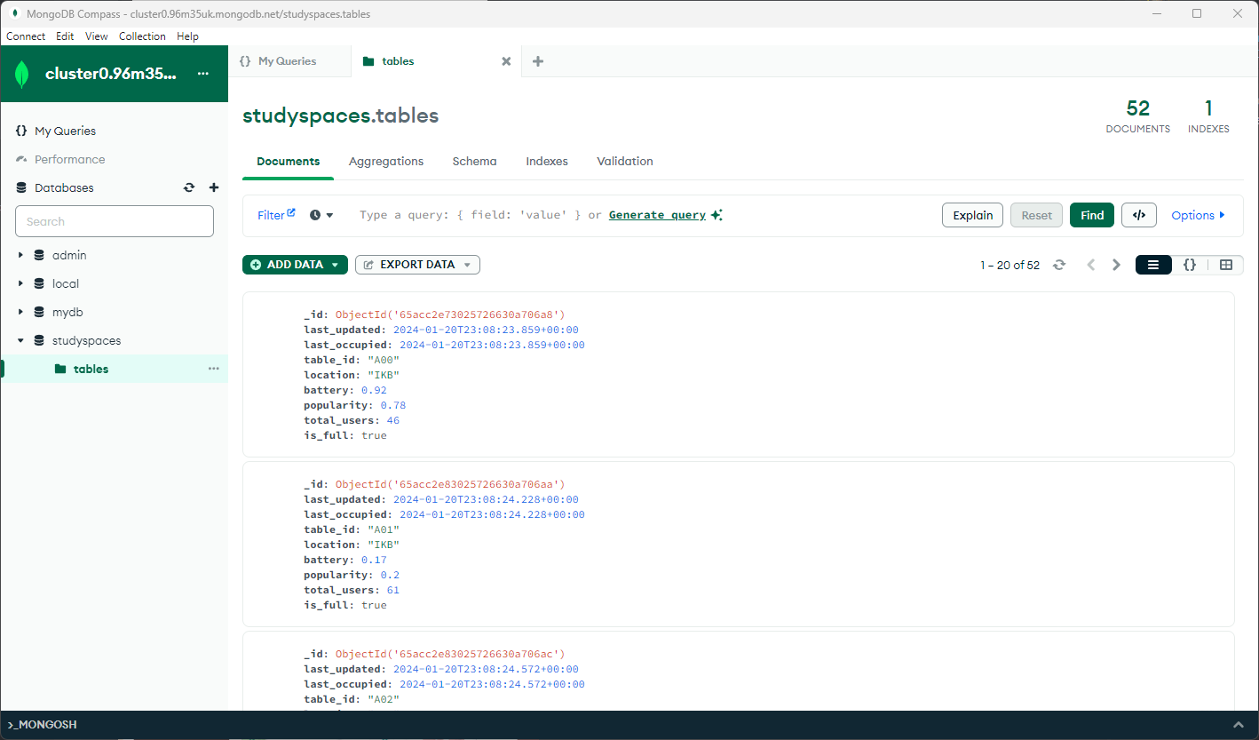Click total_users value 46

click(x=393, y=420)
